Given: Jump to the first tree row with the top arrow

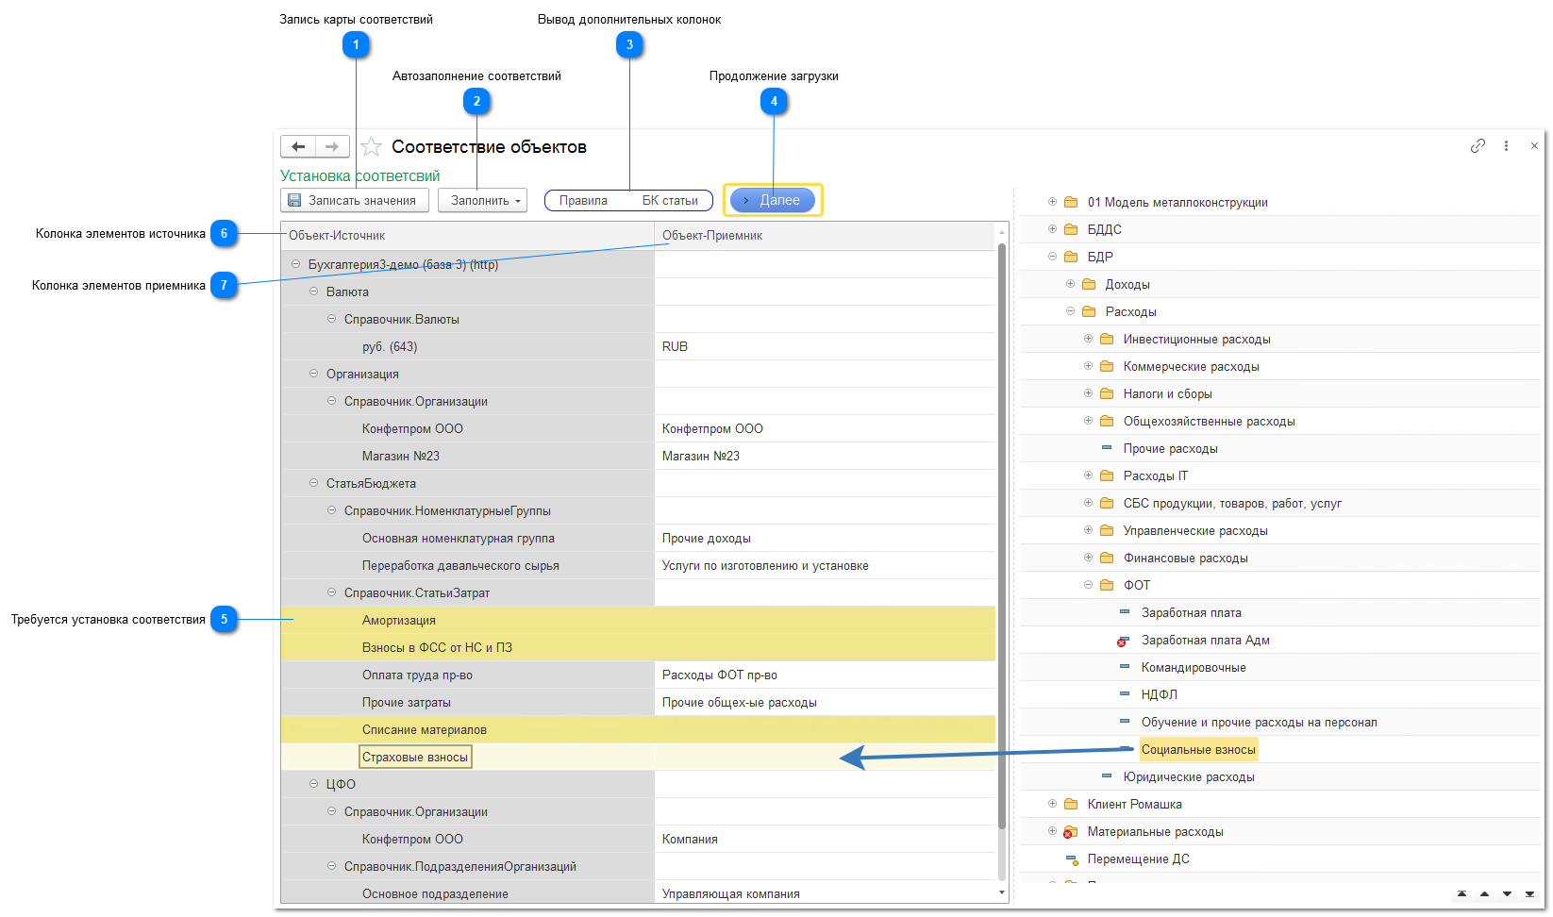Looking at the screenshot, I should click(1461, 893).
